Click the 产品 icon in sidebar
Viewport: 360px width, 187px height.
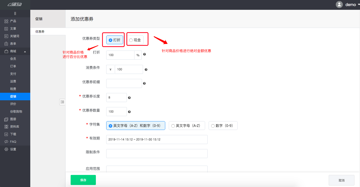[6, 21]
